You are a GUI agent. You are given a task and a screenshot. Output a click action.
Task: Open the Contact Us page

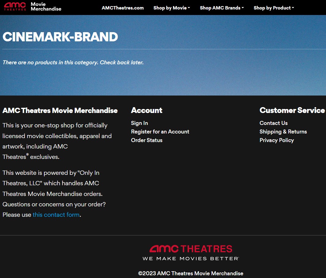click(x=273, y=123)
